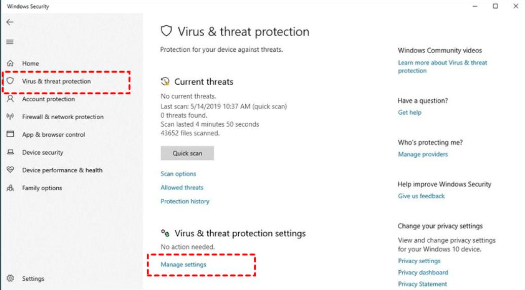Open Firewall & network protection page
525x290 pixels.
pyautogui.click(x=63, y=117)
